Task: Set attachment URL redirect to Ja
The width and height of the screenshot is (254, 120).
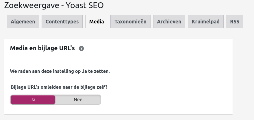Action: [x=33, y=99]
